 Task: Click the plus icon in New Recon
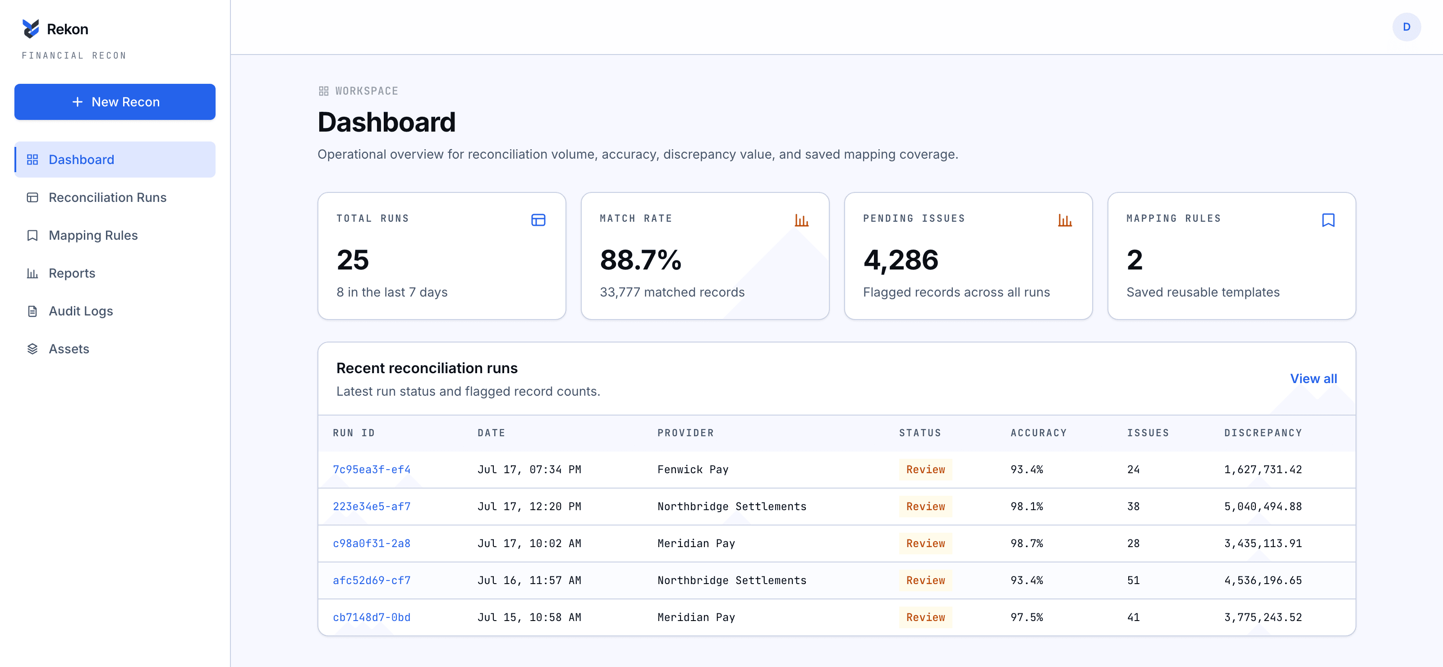(x=77, y=102)
